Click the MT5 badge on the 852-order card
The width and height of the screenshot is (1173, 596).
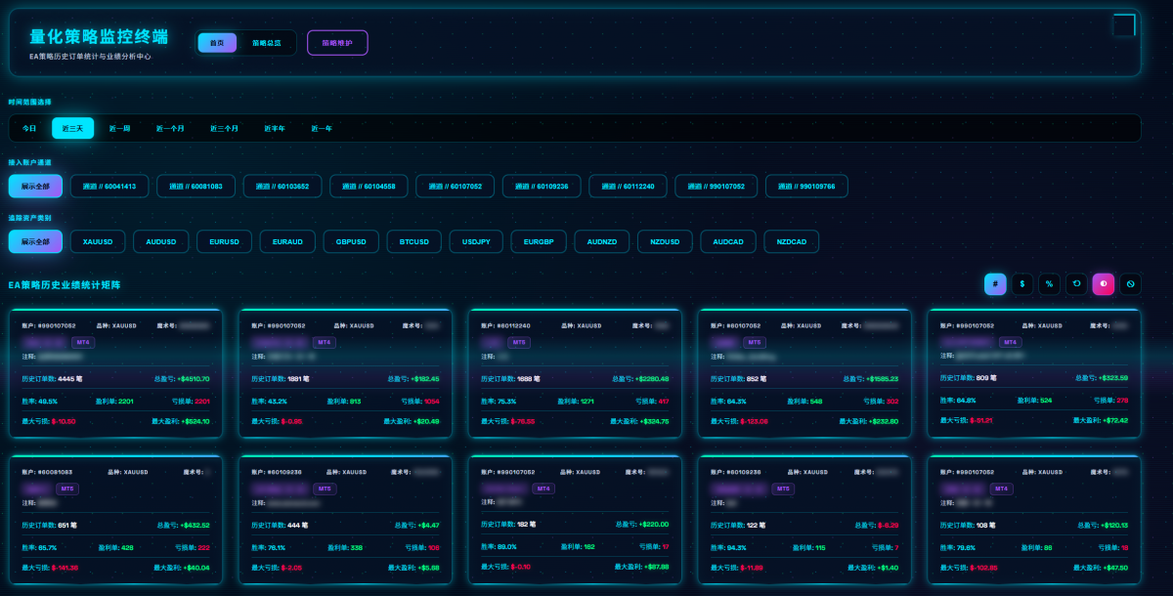(754, 342)
